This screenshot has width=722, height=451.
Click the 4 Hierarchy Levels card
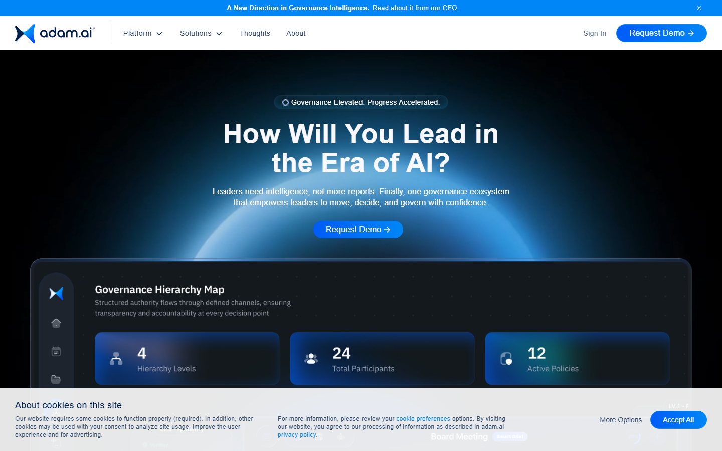[x=187, y=359]
